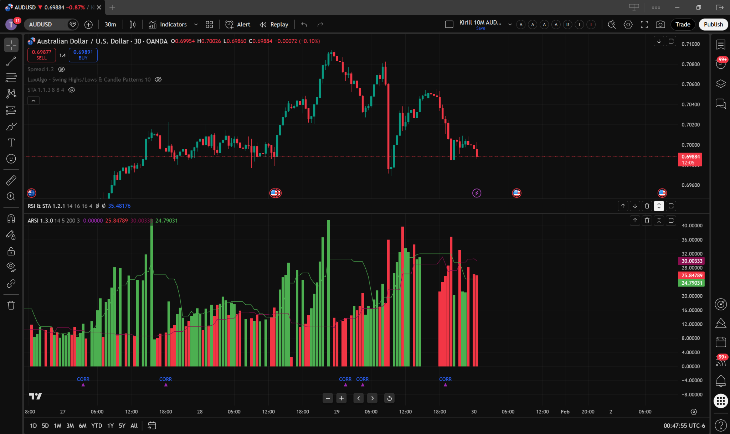
Task: Collapse the indicator legend chevron
Action: [34, 101]
